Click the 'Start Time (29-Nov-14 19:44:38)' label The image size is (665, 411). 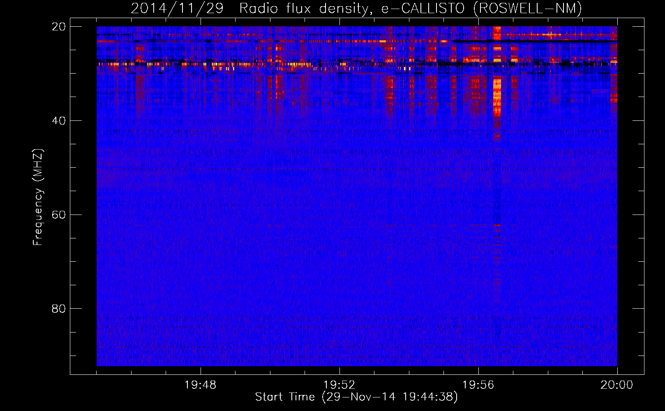(356, 397)
